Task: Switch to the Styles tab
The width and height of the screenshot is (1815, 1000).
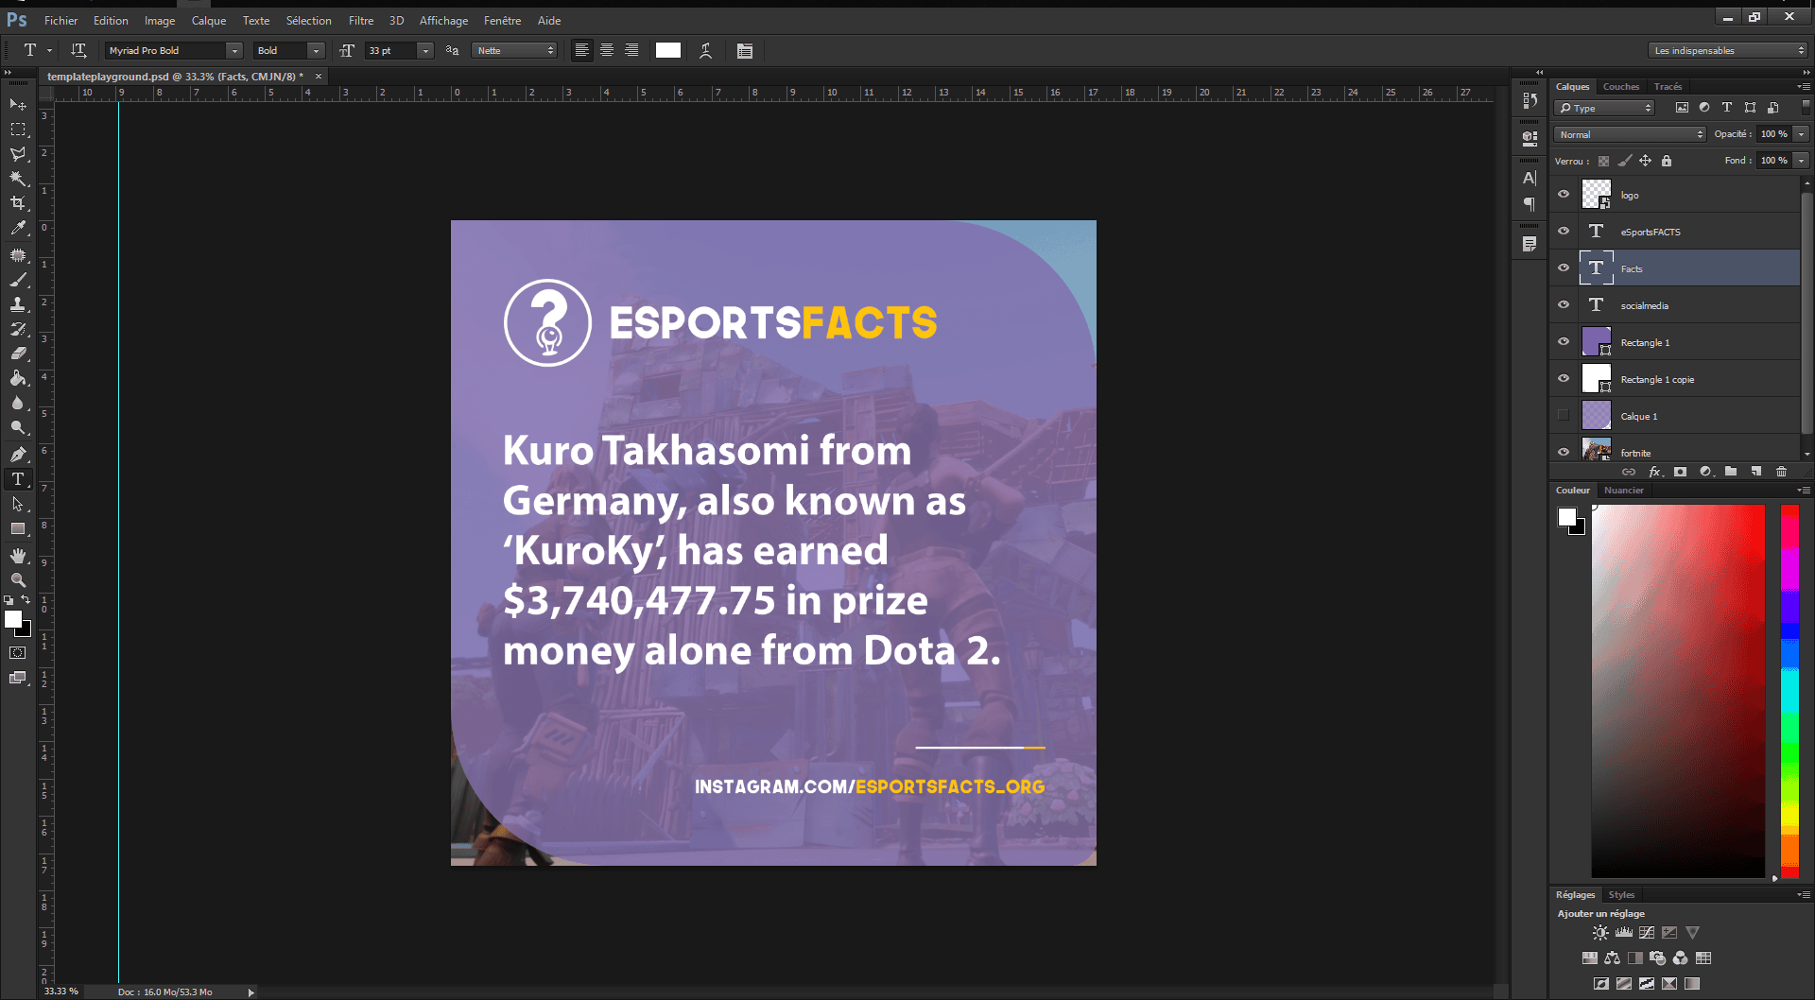Action: pyautogui.click(x=1621, y=895)
